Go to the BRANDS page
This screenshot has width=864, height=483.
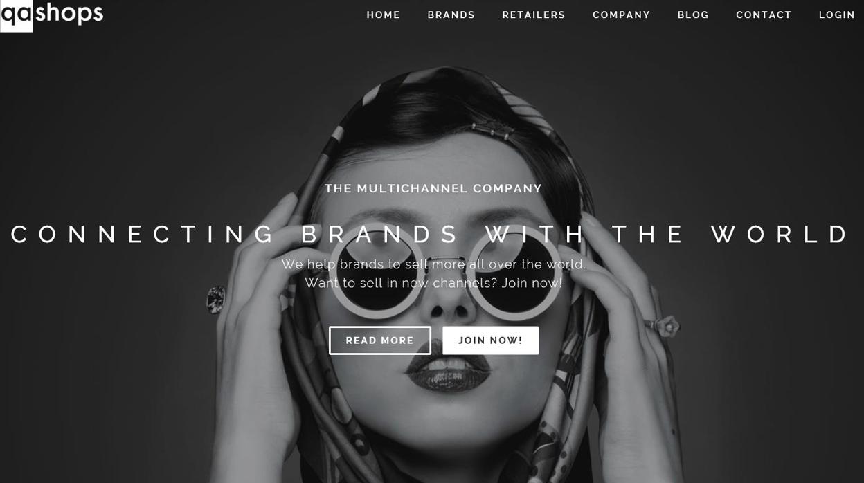click(x=451, y=15)
